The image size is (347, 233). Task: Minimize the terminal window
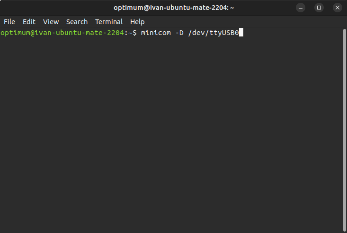[301, 8]
